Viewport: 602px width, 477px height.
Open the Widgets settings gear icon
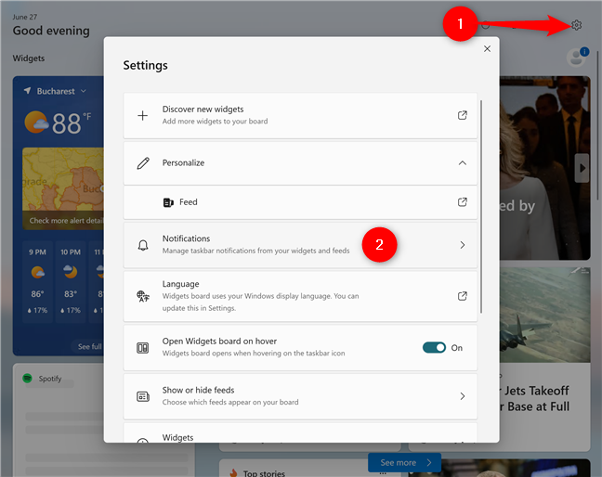point(576,25)
